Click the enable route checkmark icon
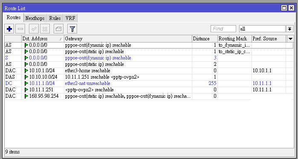298x159 pixels. [34, 29]
